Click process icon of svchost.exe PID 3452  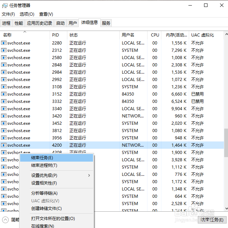(4, 123)
